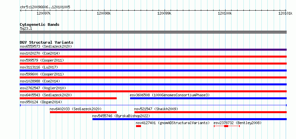Click the nsv599600 (Cooper2011) label
296x139 pixels.
click(42, 74)
